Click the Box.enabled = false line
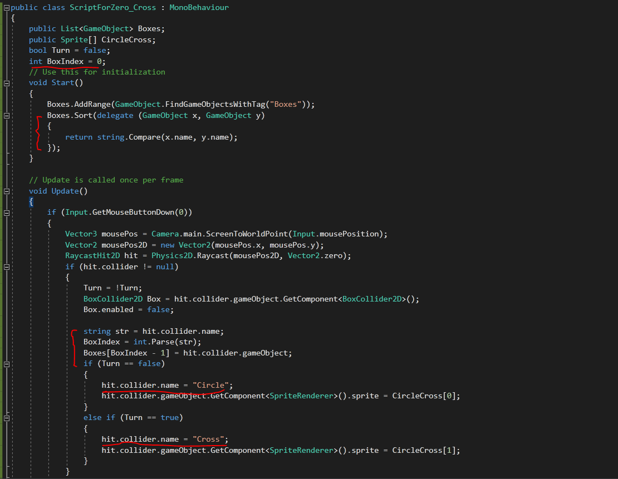618x479 pixels. point(129,310)
